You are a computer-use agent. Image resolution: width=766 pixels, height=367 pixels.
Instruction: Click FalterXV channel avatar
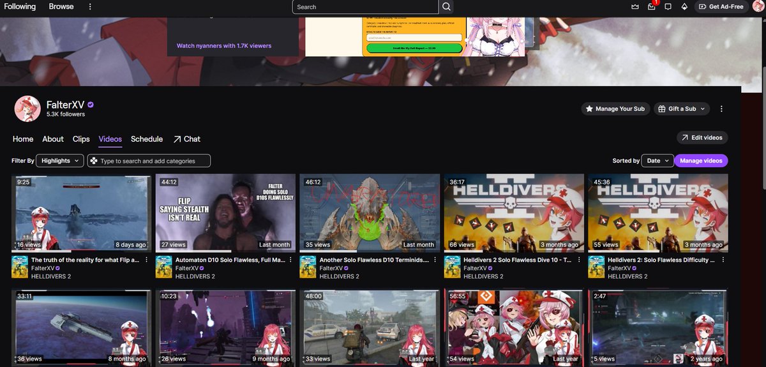pyautogui.click(x=27, y=109)
